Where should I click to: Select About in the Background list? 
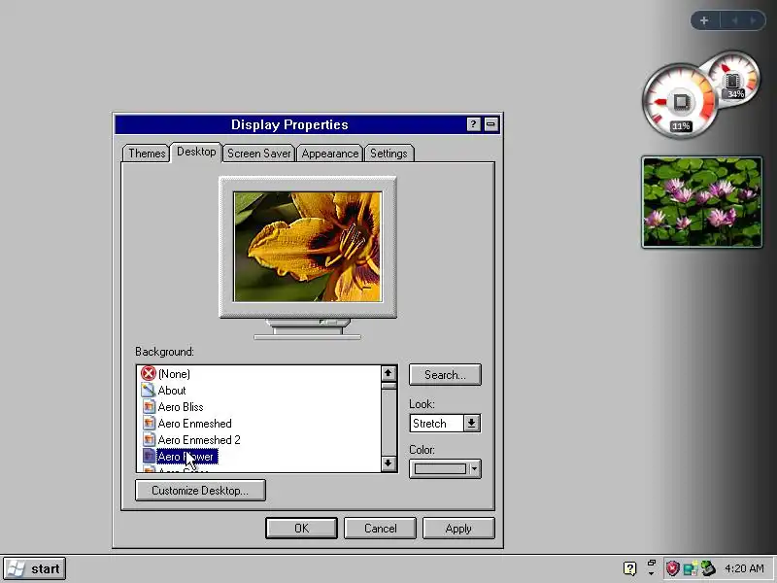pyautogui.click(x=172, y=391)
